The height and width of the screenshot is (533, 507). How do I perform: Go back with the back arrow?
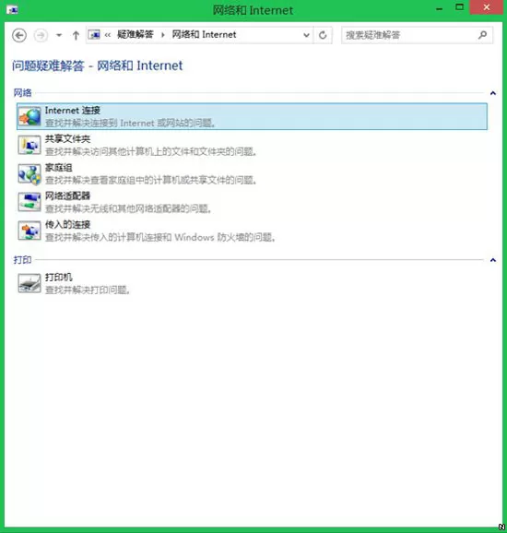[x=19, y=35]
